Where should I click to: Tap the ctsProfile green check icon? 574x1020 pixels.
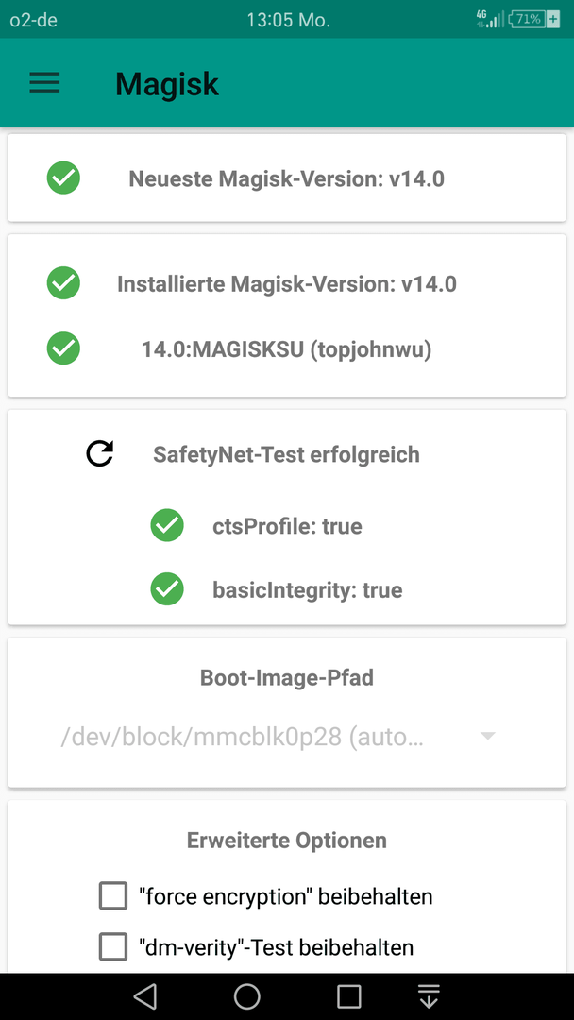(167, 526)
